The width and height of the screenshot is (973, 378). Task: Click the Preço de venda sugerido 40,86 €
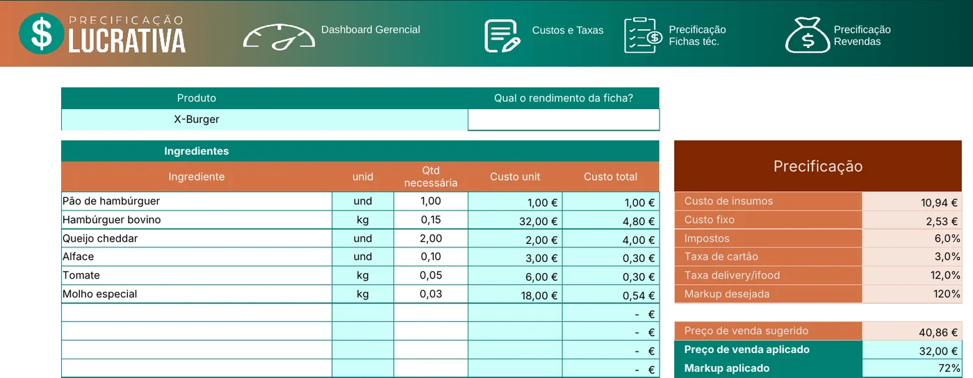pyautogui.click(x=912, y=331)
